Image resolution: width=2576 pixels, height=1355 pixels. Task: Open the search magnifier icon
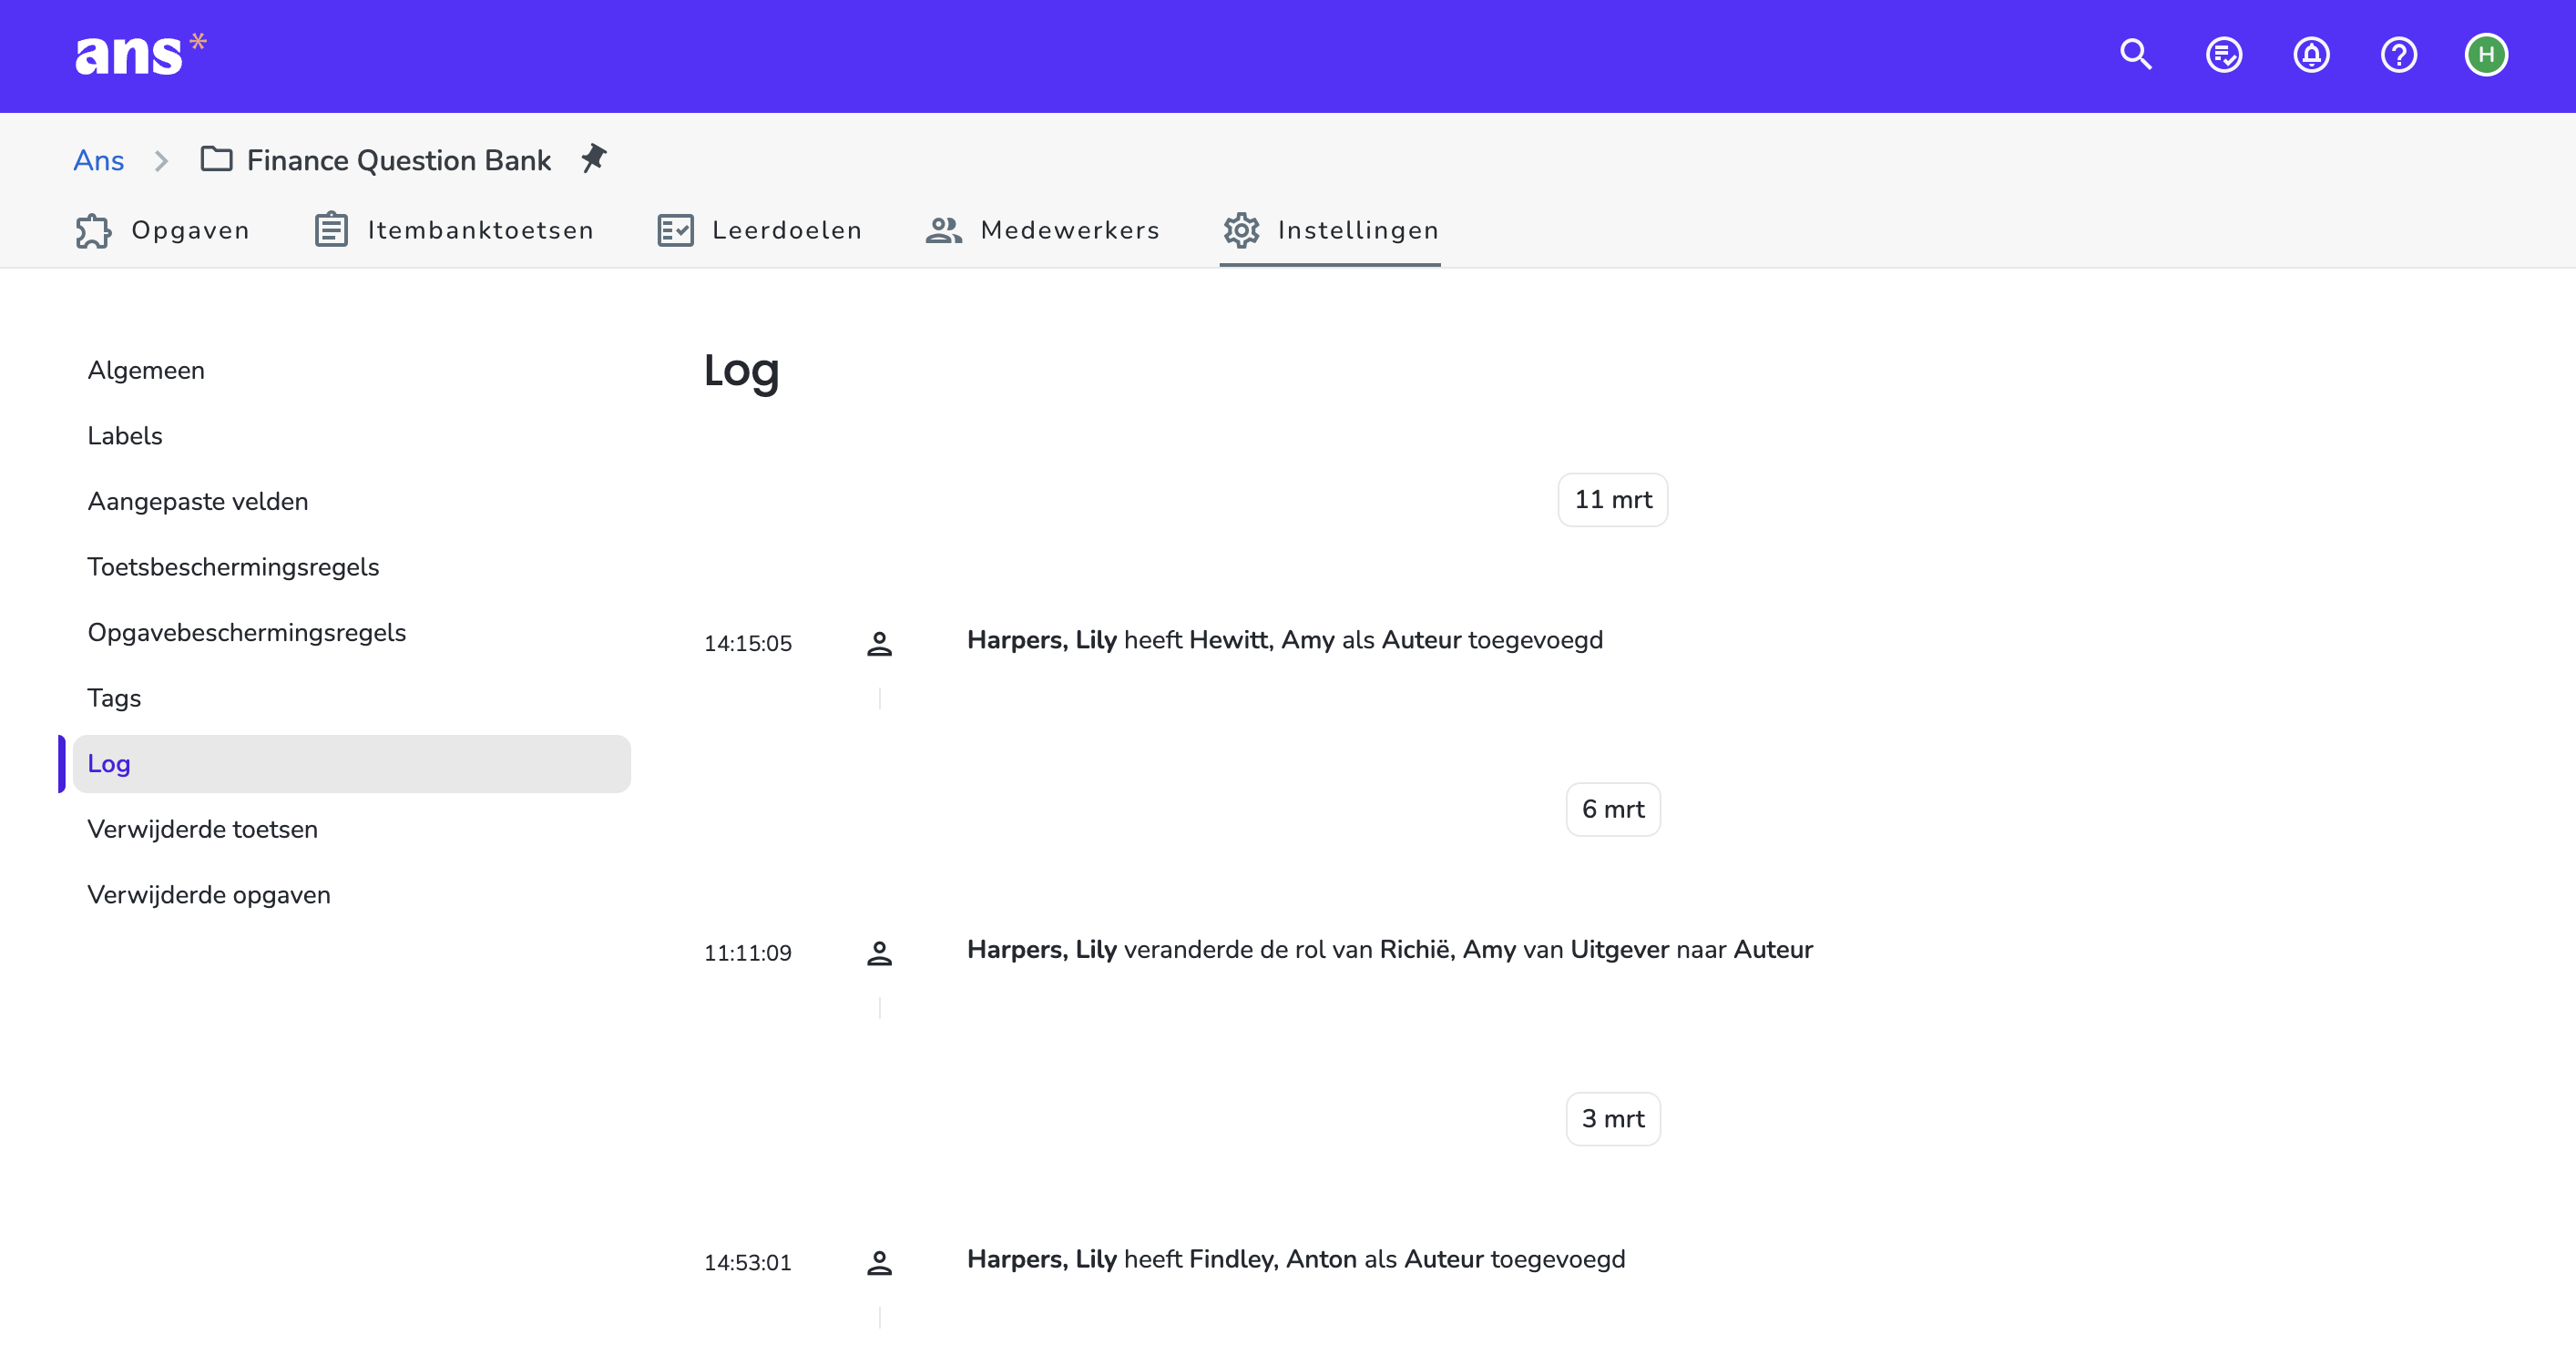pyautogui.click(x=2136, y=55)
